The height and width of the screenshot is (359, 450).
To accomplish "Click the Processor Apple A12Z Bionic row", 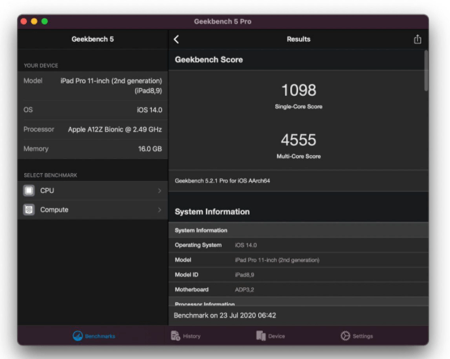I will click(93, 129).
